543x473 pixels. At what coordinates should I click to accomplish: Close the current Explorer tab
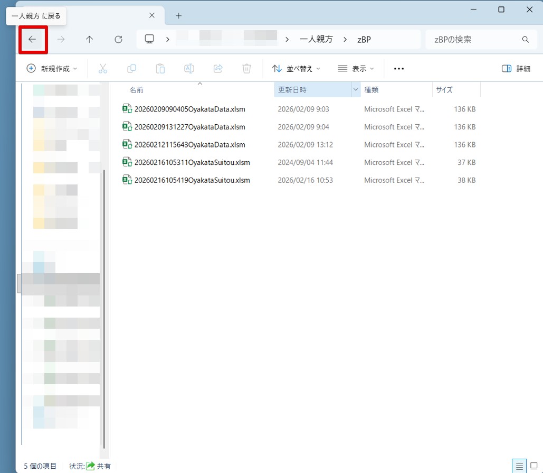(151, 16)
